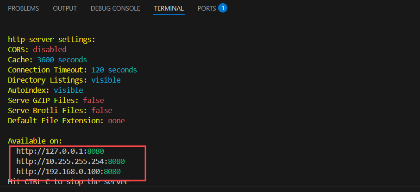Click the 'http-server settings:' line
This screenshot has height=192, width=420.
pos(51,40)
